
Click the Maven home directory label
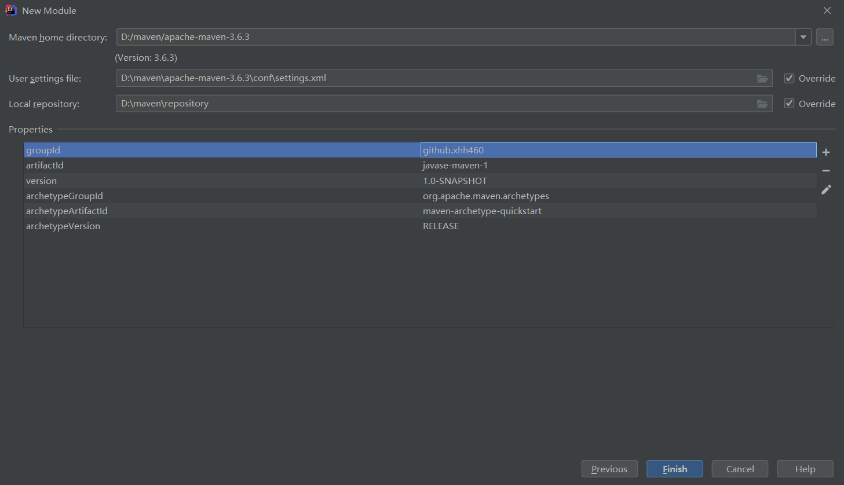click(x=58, y=37)
